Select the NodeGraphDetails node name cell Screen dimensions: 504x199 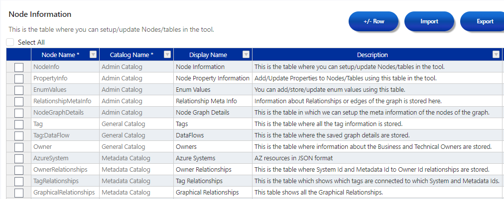65,113
